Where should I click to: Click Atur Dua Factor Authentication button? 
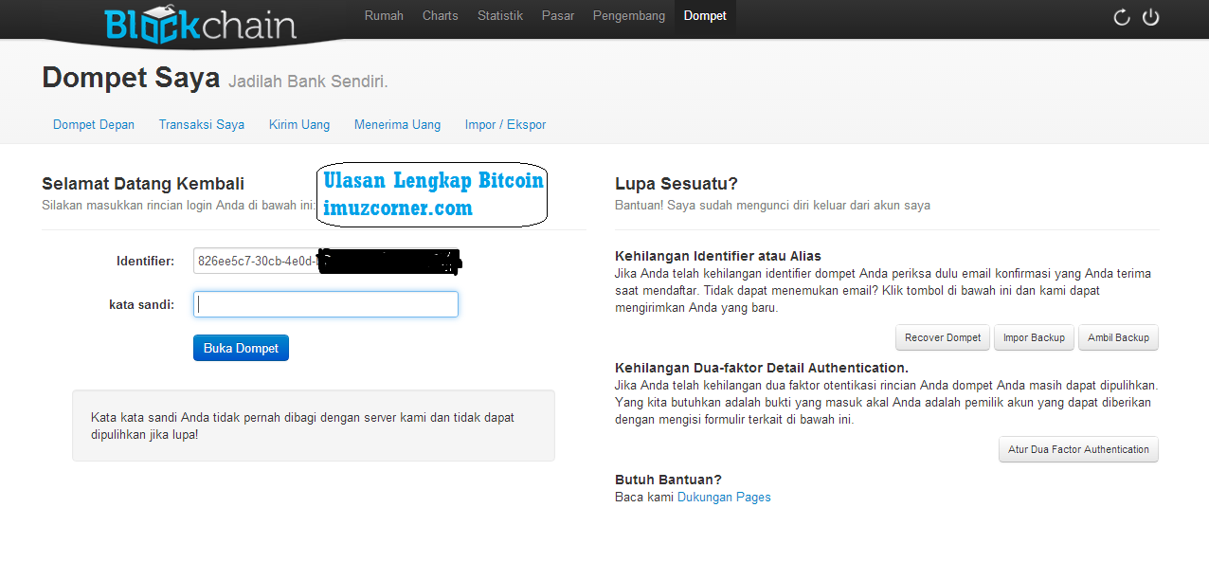1078,449
